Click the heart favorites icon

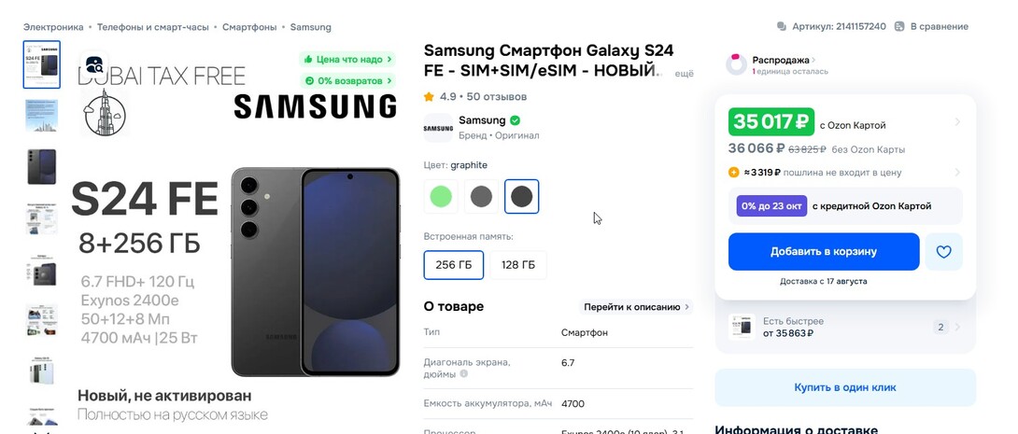(x=943, y=252)
